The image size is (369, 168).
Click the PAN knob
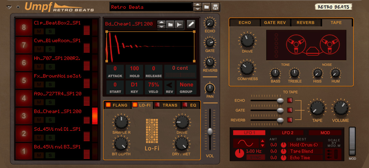210,88
